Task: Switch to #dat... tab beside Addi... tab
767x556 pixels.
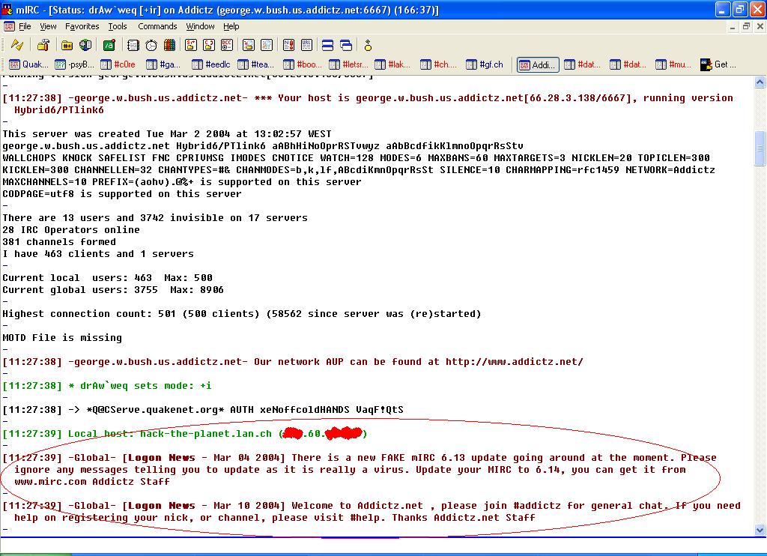Action: click(582, 64)
